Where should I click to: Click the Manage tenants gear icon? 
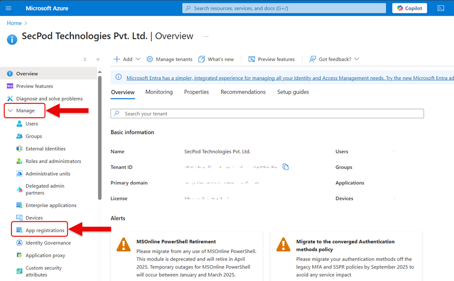(x=150, y=59)
